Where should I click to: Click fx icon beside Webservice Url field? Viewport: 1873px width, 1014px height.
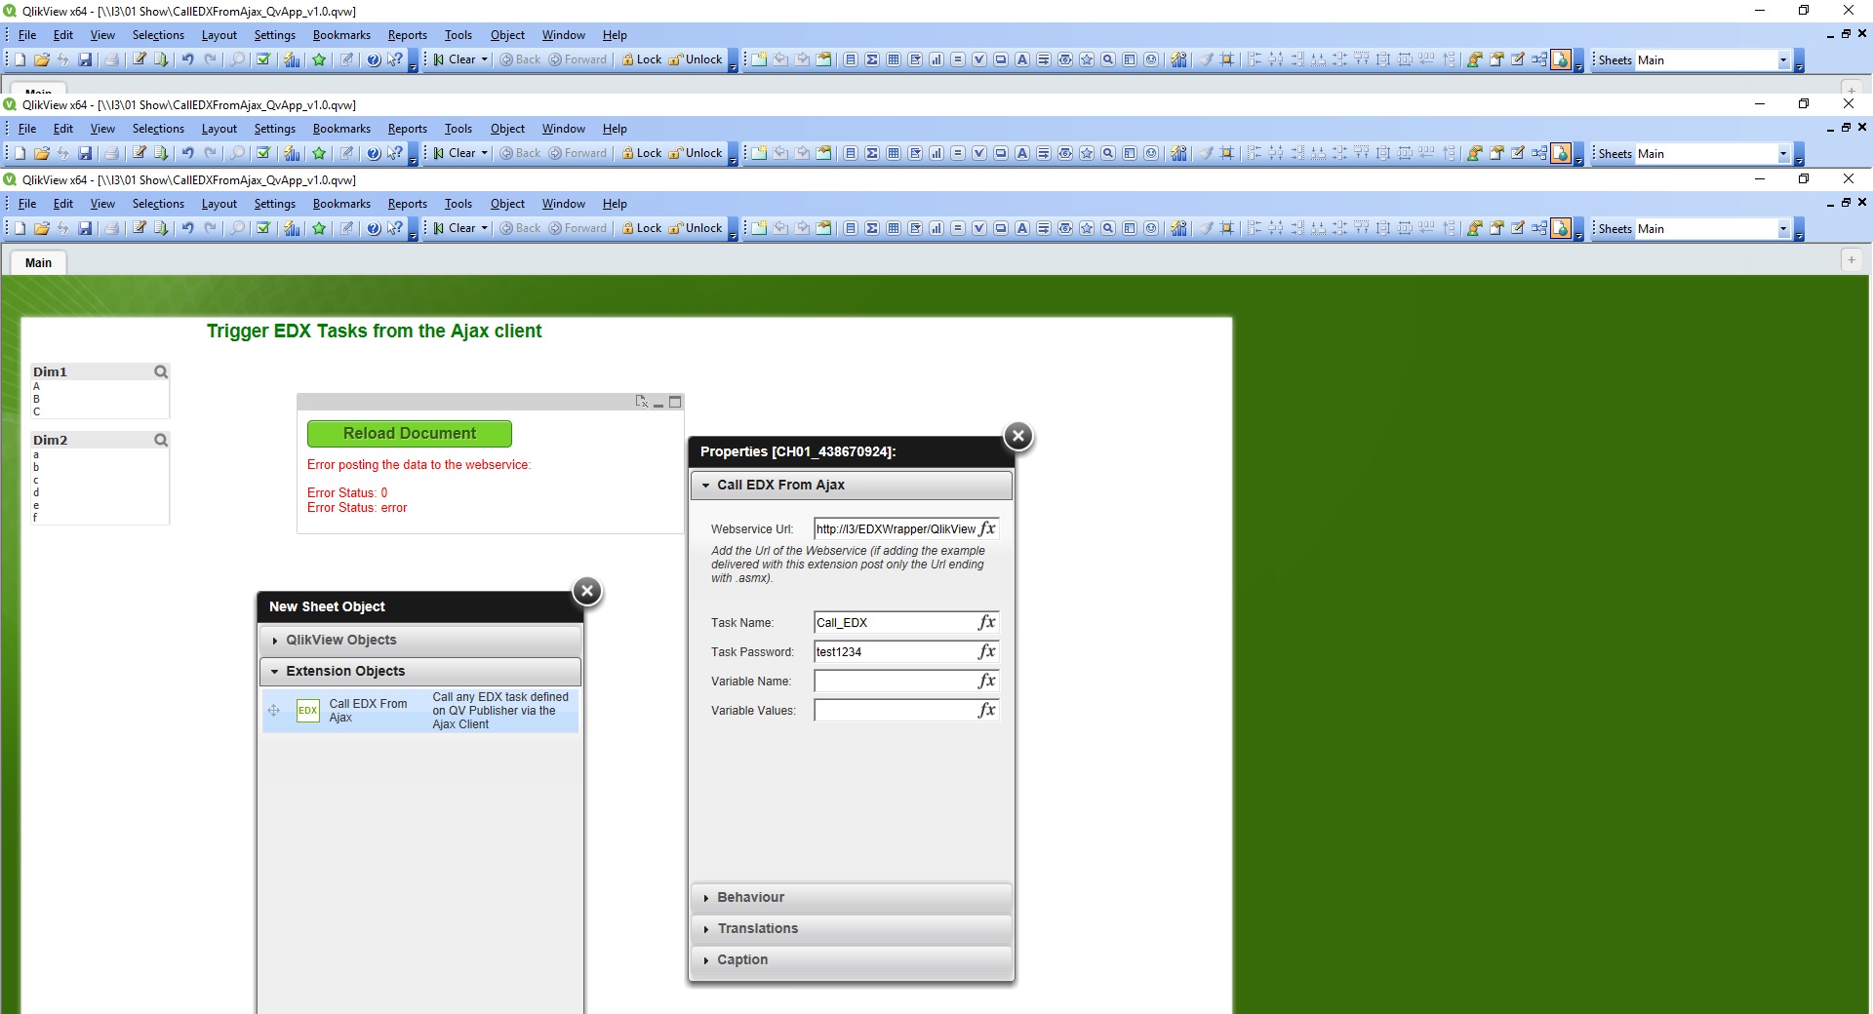tap(987, 528)
